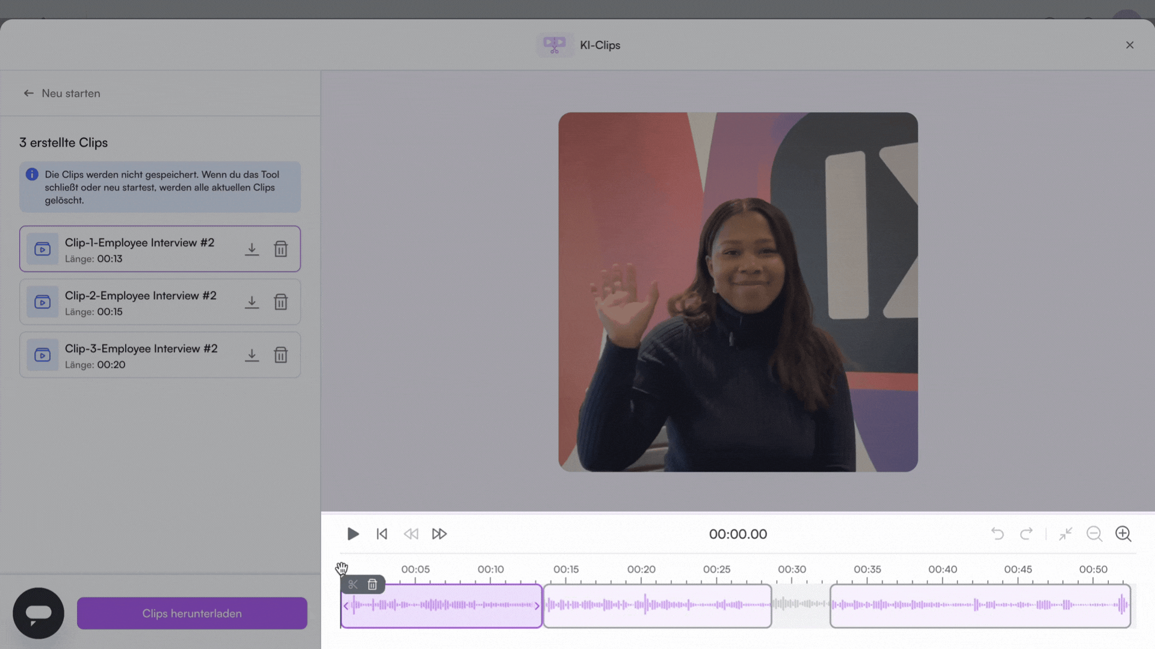The image size is (1155, 649).
Task: Click the notice about clips not being saved
Action: (x=160, y=187)
